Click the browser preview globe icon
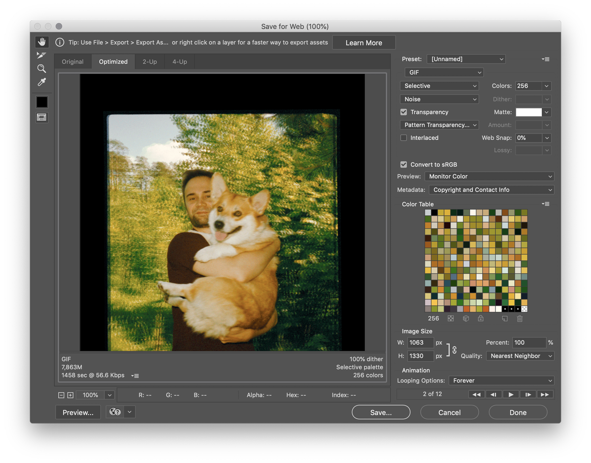The width and height of the screenshot is (591, 463). tap(115, 412)
